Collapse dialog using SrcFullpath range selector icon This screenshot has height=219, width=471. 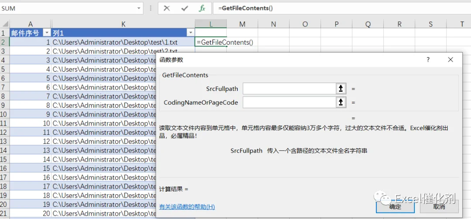click(341, 89)
